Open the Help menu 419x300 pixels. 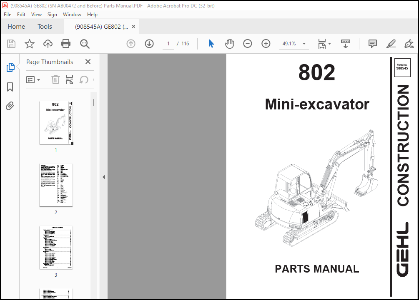(92, 15)
